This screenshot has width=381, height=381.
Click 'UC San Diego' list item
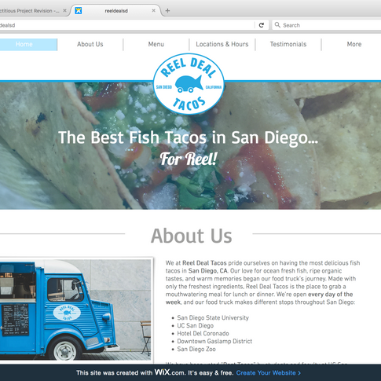196,326
